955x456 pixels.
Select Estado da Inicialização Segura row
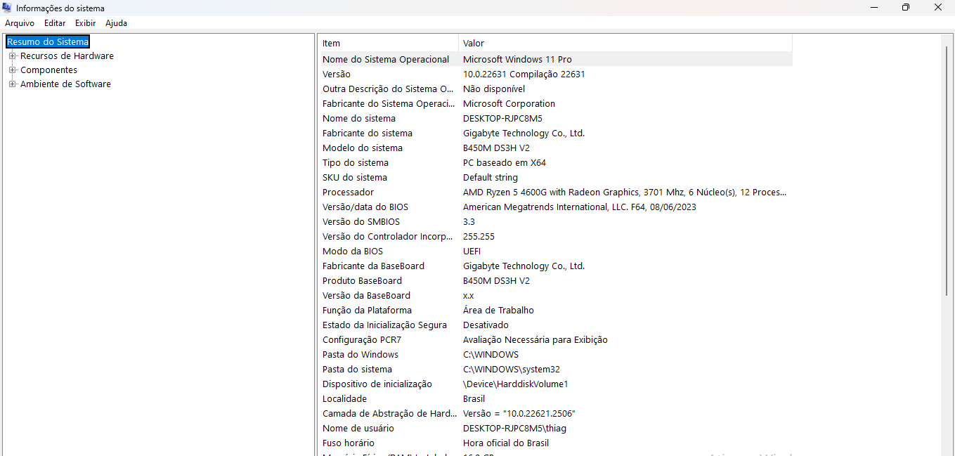555,325
